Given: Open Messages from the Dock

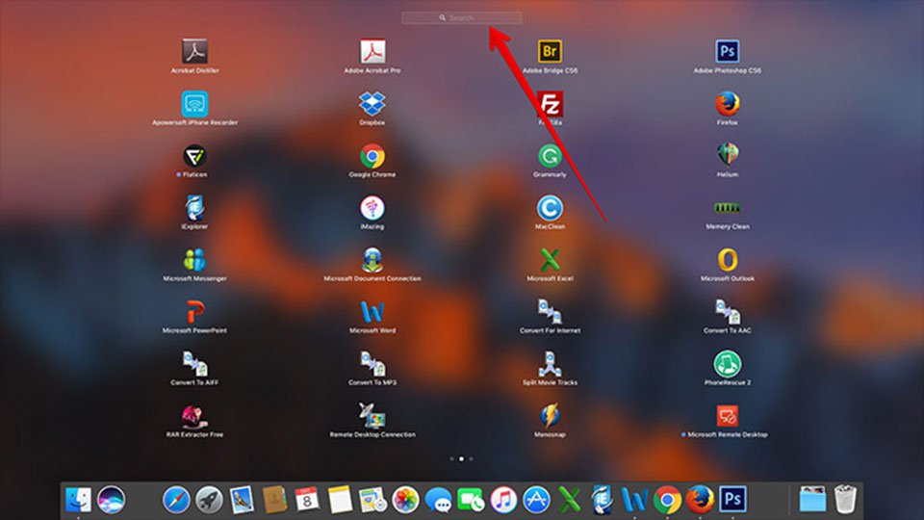Looking at the screenshot, I should [439, 500].
